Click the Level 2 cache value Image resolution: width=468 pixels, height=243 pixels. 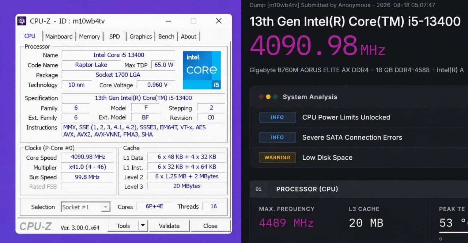point(186,176)
